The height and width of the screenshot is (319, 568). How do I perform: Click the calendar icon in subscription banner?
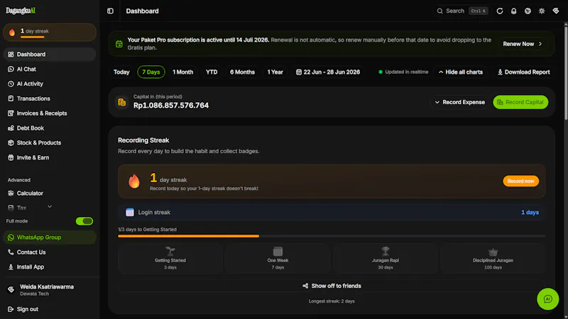[x=119, y=44]
